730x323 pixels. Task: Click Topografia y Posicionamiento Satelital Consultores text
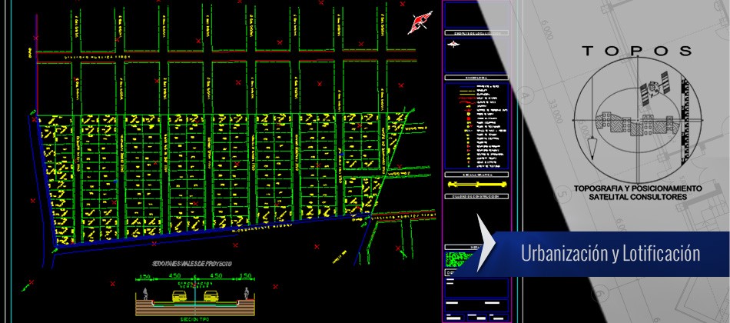(x=637, y=192)
